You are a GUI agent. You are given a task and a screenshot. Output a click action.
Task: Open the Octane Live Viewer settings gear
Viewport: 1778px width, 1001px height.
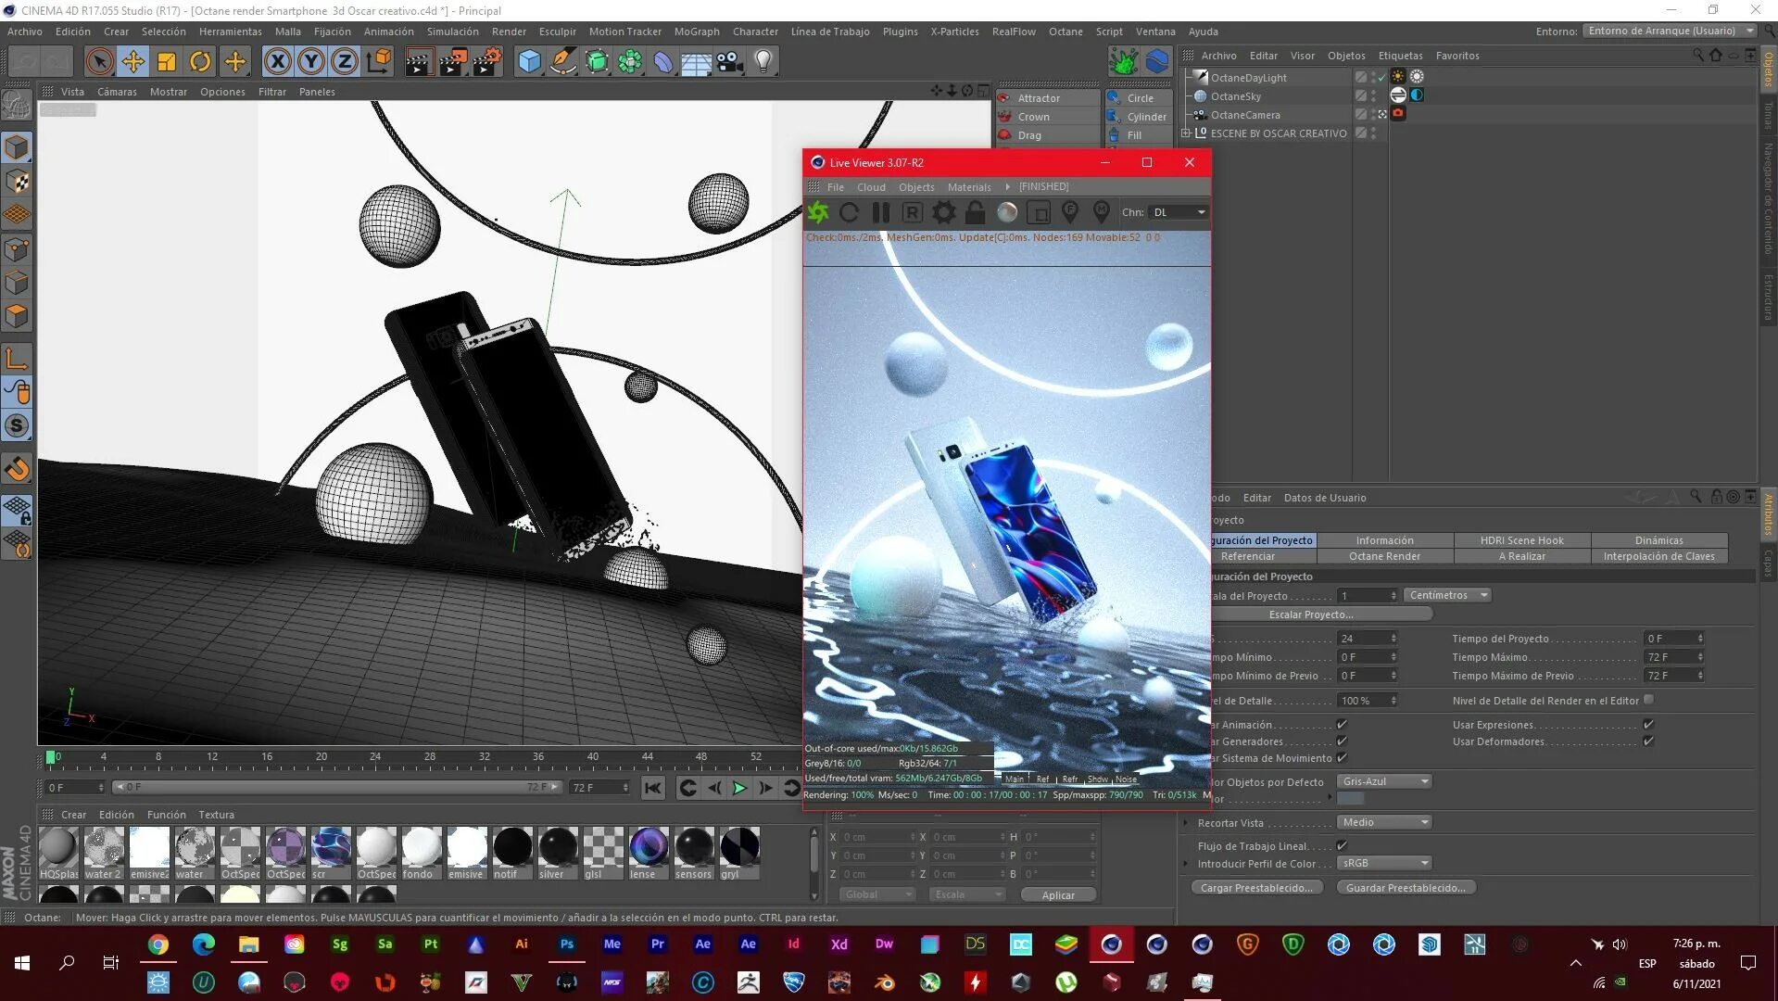[943, 212]
